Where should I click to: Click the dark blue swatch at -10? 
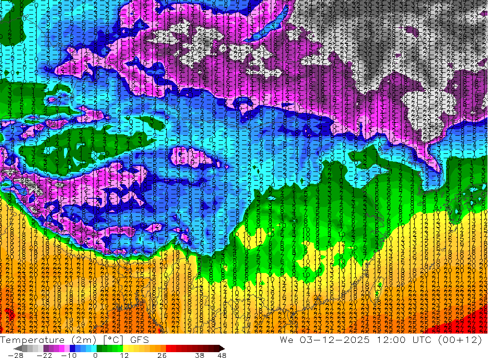pos(72,348)
